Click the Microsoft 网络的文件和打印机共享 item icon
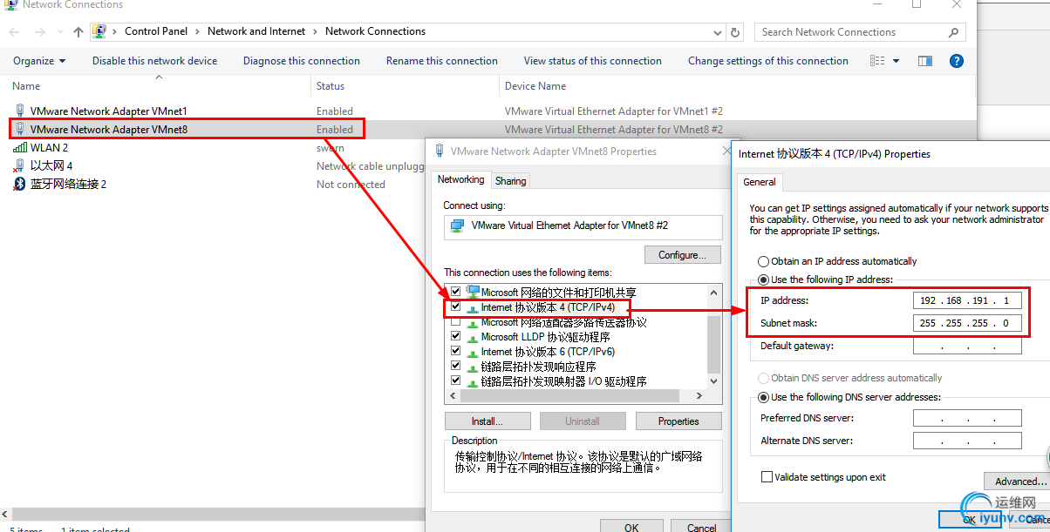 (x=473, y=292)
